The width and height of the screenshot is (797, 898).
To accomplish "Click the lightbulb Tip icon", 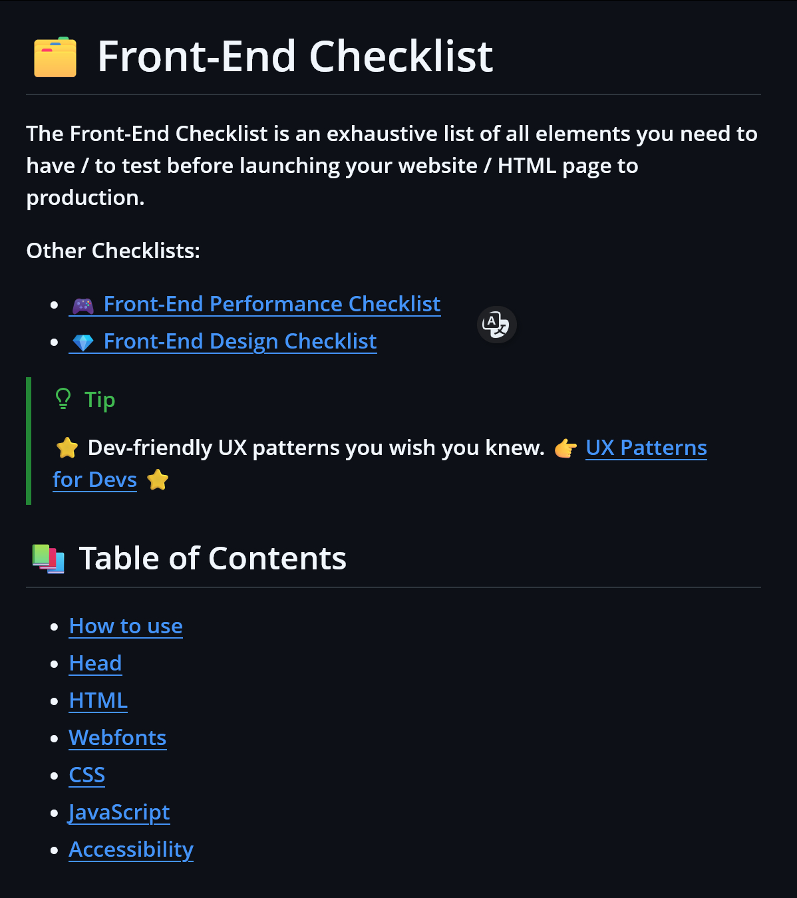I will [63, 399].
